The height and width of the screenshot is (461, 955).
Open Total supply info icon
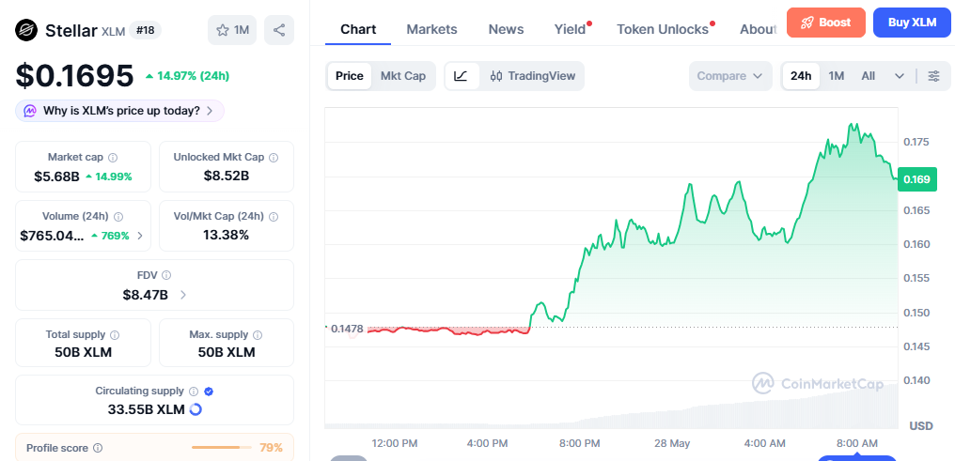pos(115,334)
